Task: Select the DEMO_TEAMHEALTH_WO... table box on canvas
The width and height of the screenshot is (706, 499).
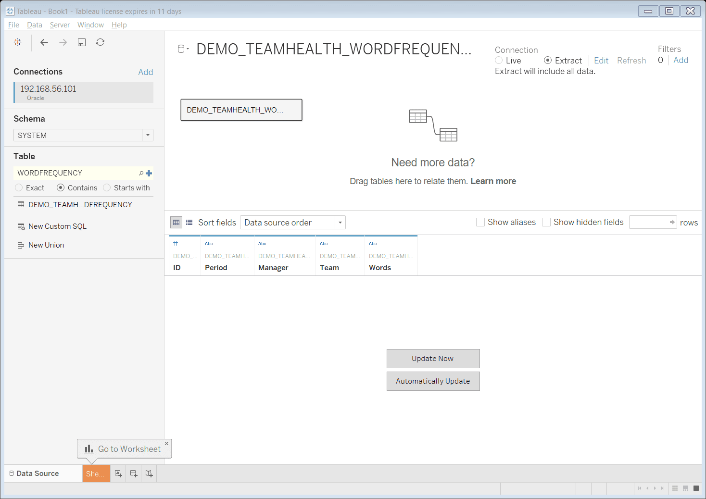Action: pyautogui.click(x=241, y=110)
